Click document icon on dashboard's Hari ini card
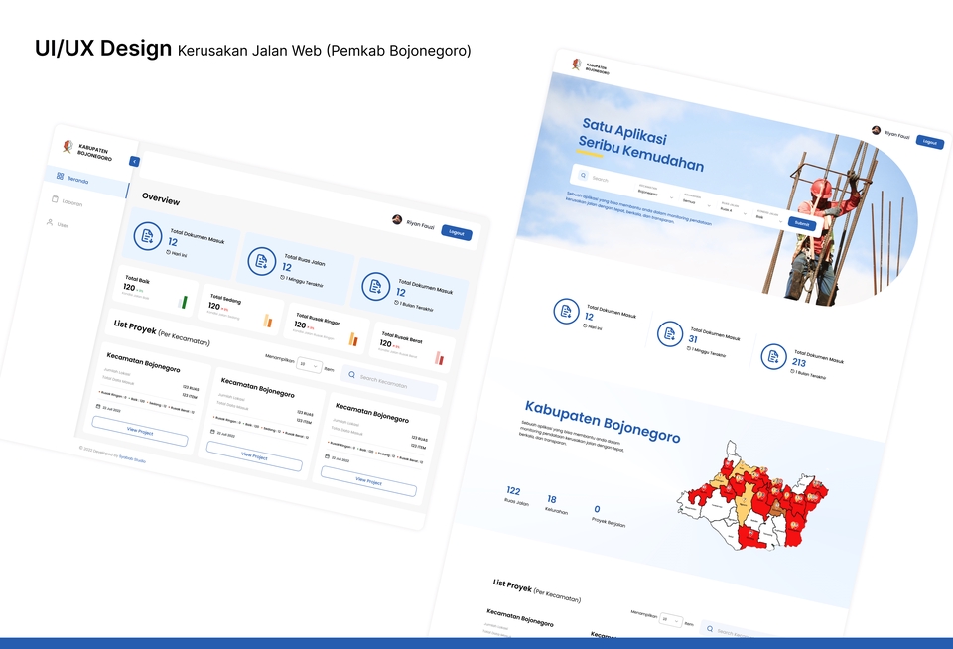This screenshot has height=649, width=953. [148, 236]
